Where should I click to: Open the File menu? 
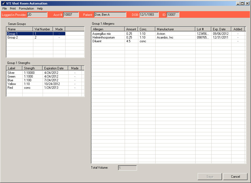click(x=5, y=8)
